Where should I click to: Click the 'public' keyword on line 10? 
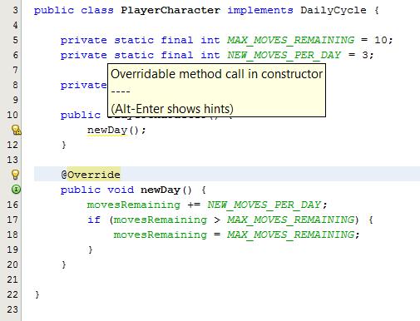click(x=81, y=115)
